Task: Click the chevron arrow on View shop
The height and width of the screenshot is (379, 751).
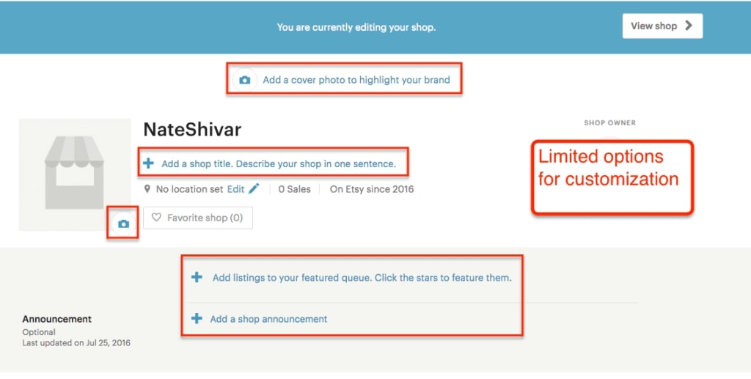Action: (688, 26)
